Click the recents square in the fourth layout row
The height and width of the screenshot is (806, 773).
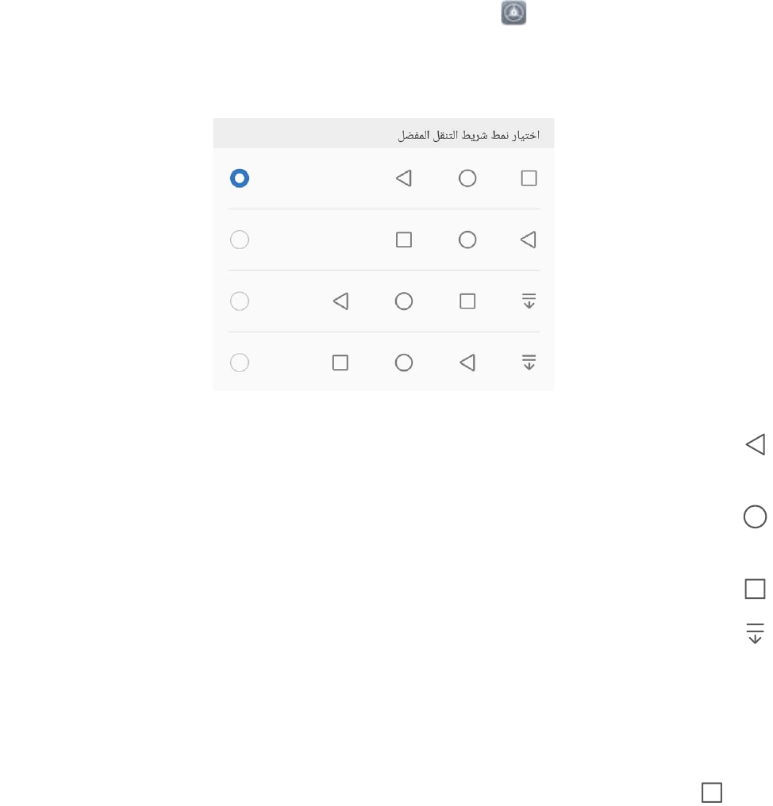coord(340,363)
